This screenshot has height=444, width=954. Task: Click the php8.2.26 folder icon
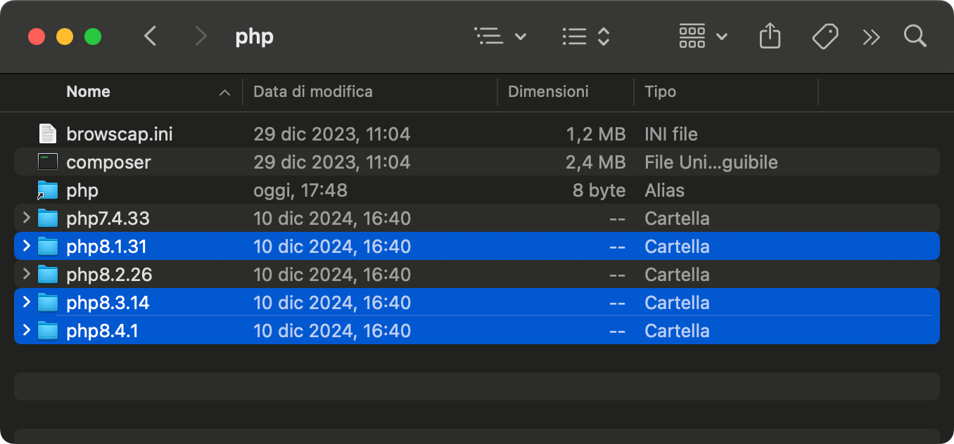[x=47, y=274]
